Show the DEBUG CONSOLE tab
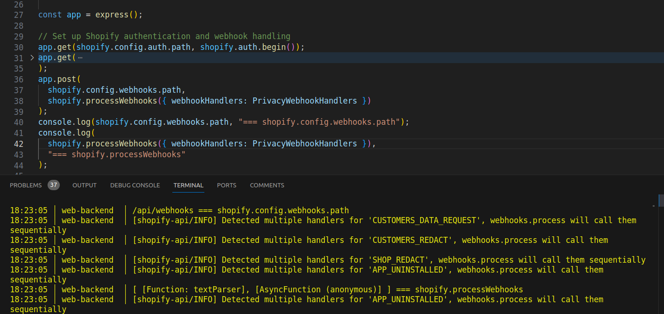The width and height of the screenshot is (664, 314). click(135, 185)
